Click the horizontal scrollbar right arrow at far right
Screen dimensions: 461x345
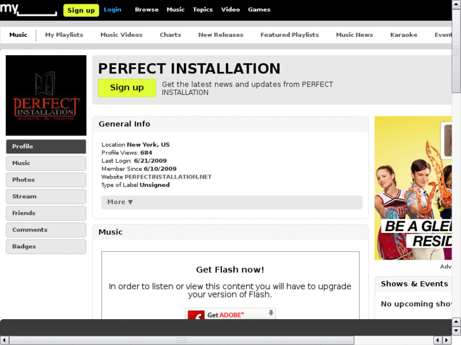click(447, 341)
